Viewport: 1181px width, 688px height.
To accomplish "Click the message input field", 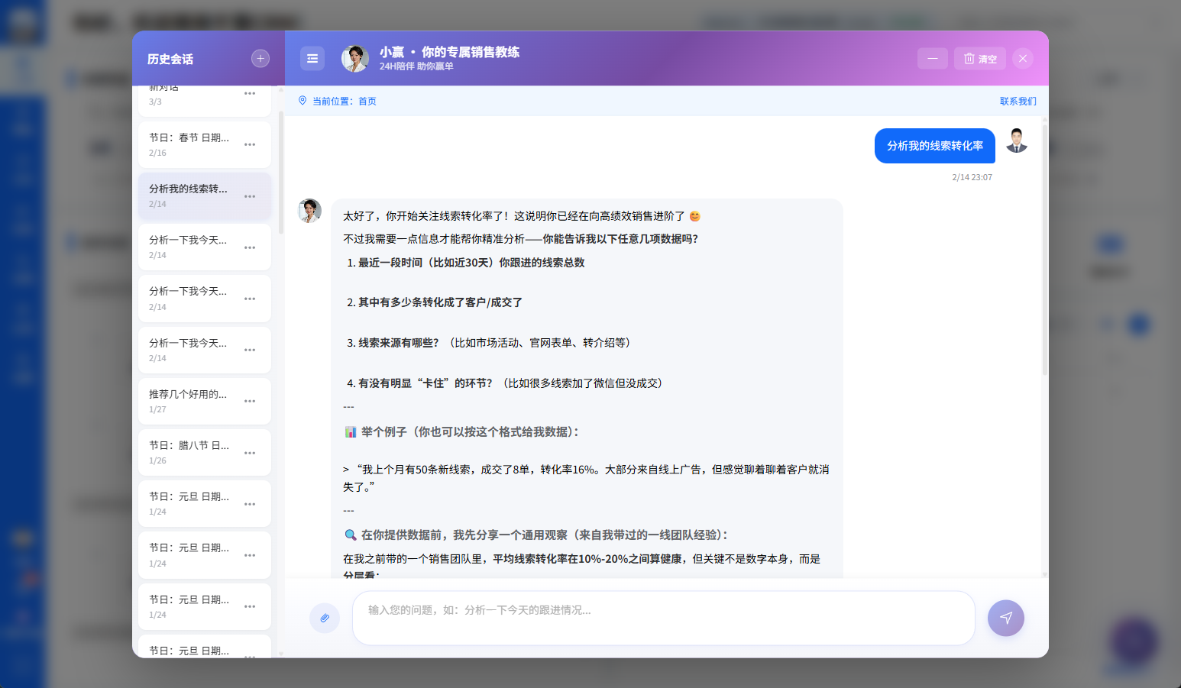I will pos(663,618).
